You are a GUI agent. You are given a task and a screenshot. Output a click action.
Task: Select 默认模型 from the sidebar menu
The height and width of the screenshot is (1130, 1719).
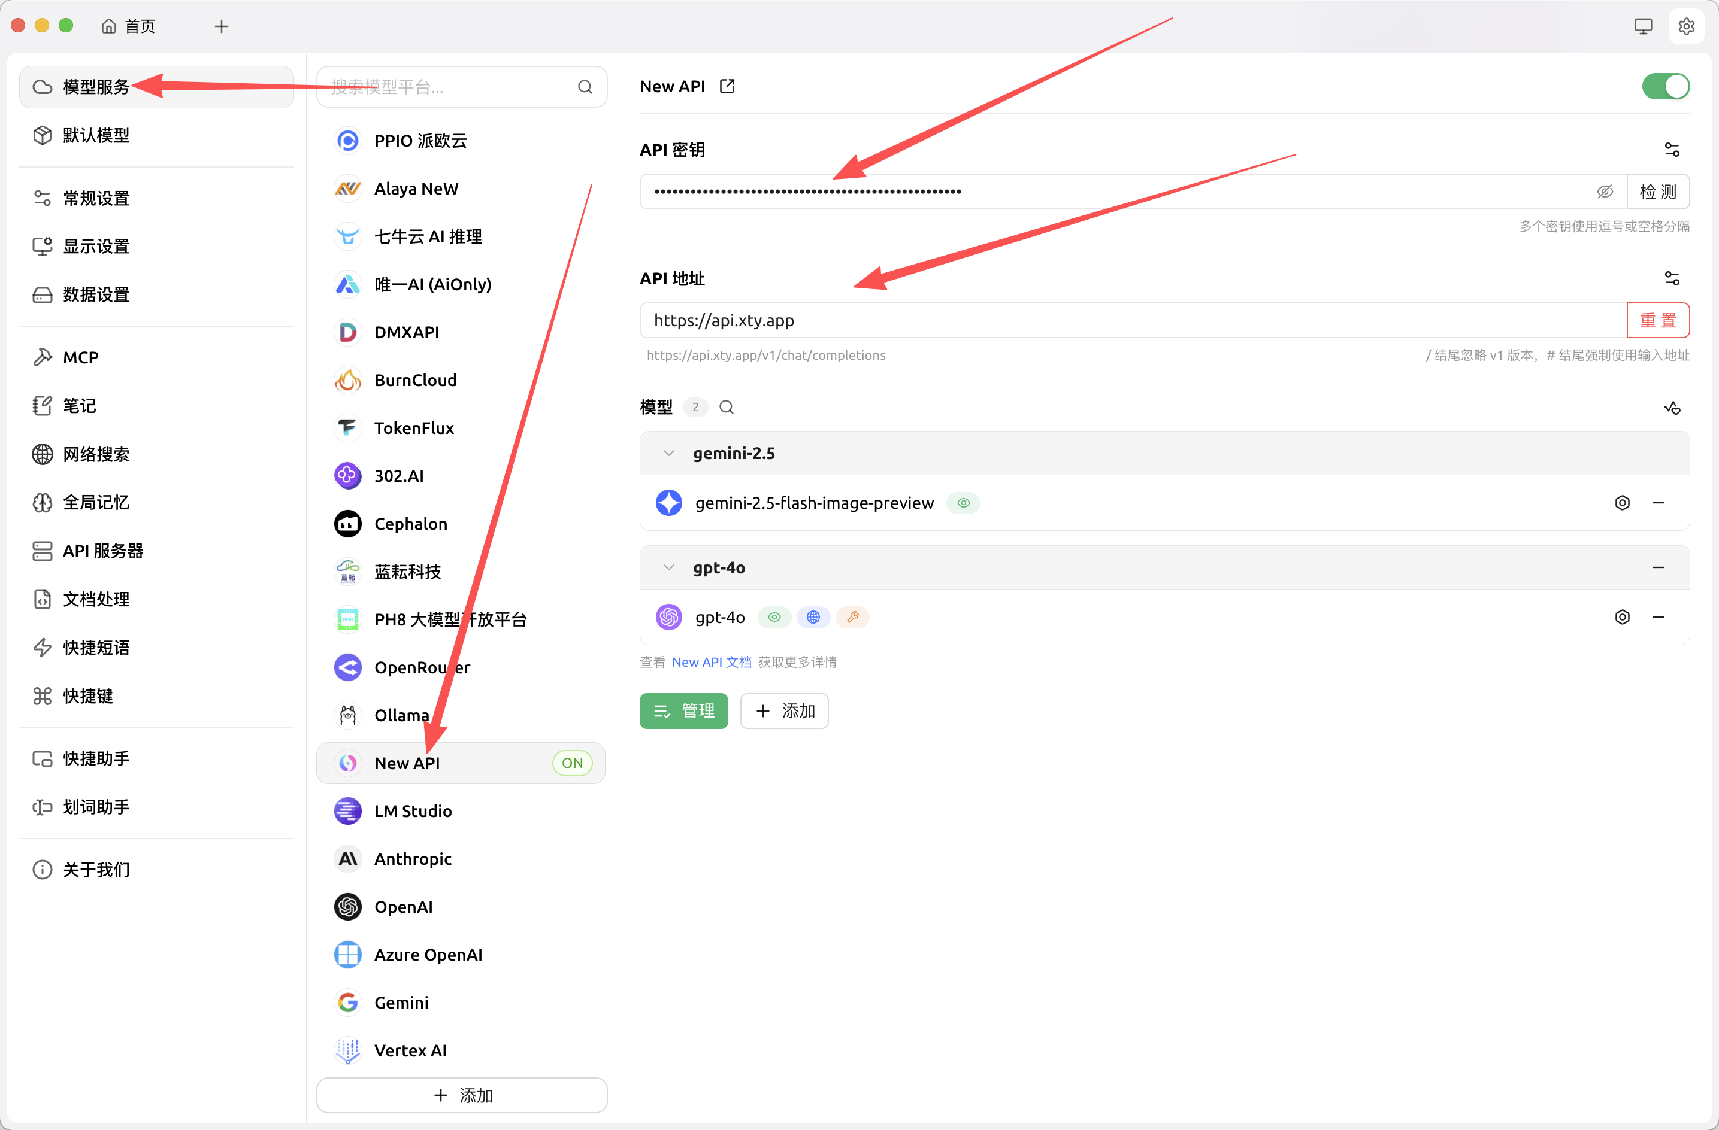pos(96,135)
